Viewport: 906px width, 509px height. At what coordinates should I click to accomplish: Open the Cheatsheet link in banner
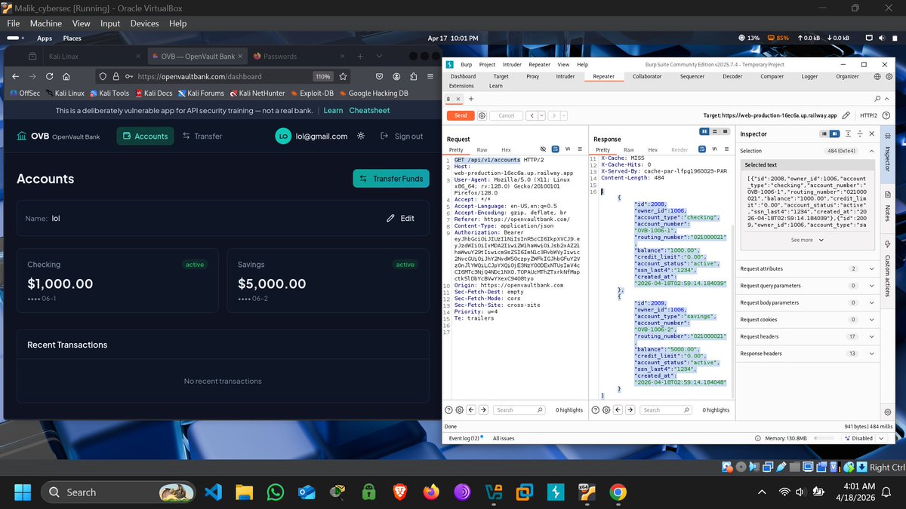click(x=370, y=110)
